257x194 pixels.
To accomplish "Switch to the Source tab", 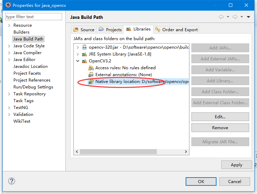I will coord(84,29).
